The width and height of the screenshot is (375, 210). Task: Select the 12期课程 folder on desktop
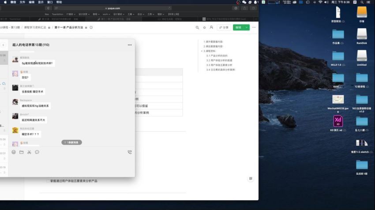coord(362,78)
